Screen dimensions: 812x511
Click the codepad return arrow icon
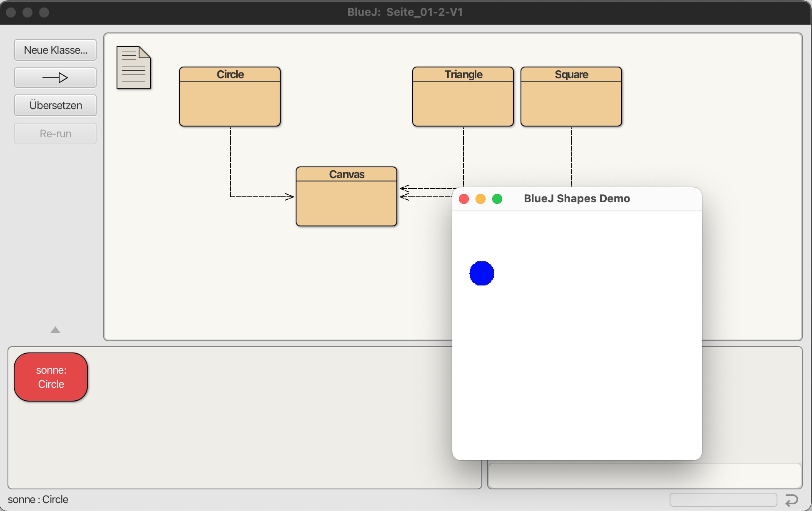click(791, 500)
